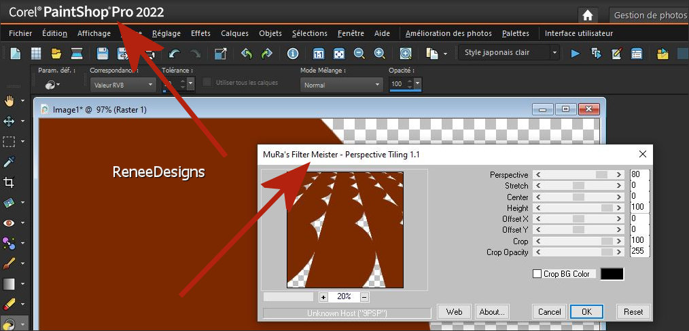Open the folder browse icon

pos(56,54)
